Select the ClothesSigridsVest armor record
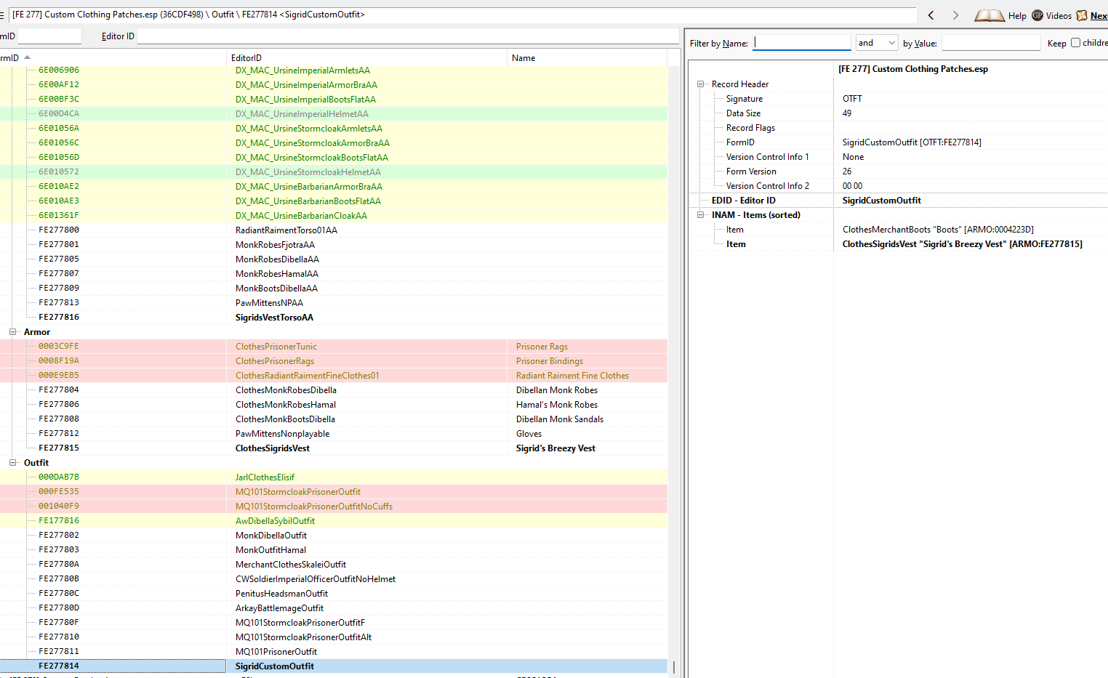The height and width of the screenshot is (678, 1108). 334,448
